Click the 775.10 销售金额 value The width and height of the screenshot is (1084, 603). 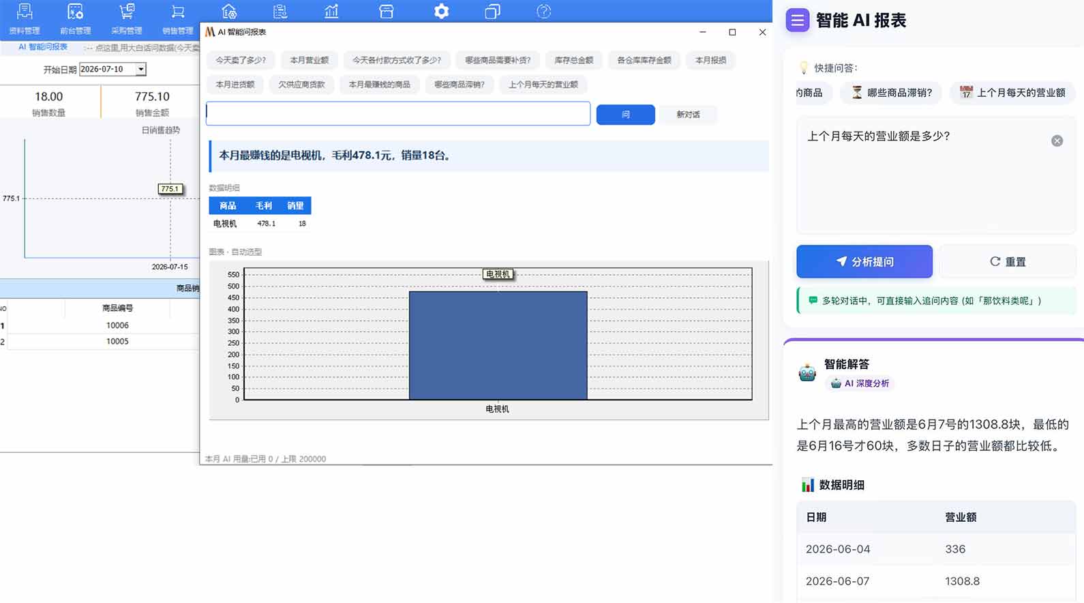tap(152, 97)
